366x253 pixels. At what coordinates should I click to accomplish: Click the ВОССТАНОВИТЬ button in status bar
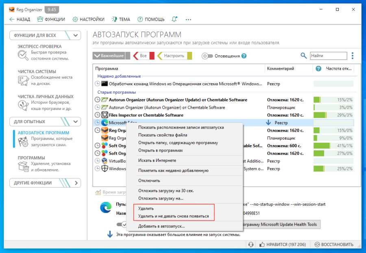334,244
